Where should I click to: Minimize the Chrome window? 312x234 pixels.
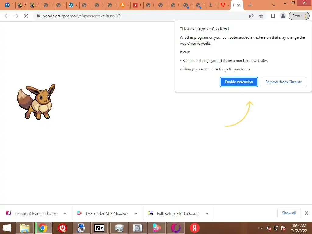click(x=285, y=3)
